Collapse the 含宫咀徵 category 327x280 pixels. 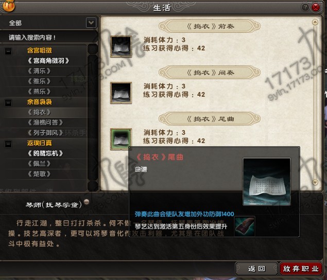point(8,51)
